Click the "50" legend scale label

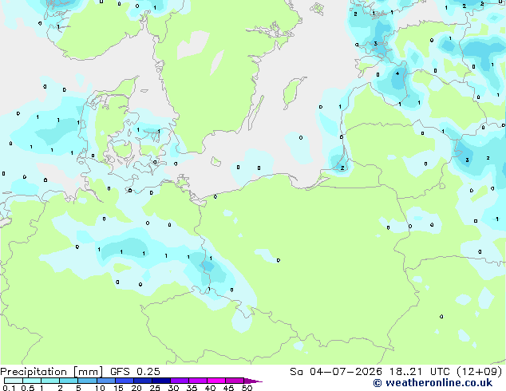tap(247, 388)
